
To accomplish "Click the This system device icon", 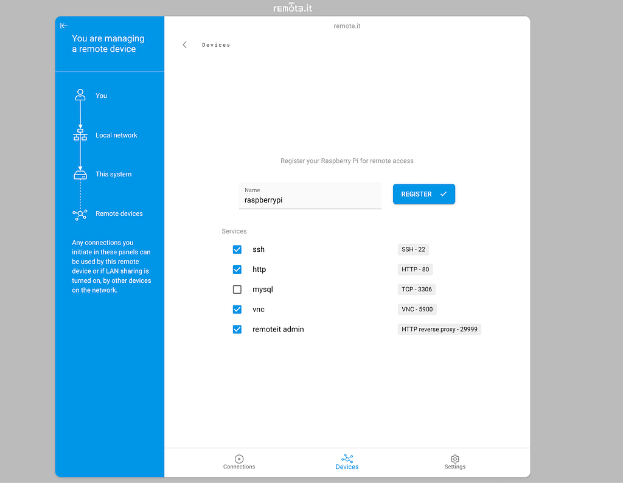I will point(80,175).
